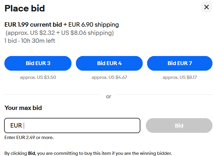213x156 pixels.
Task: Click the winning bidder commitment notice
Action: pos(88,153)
